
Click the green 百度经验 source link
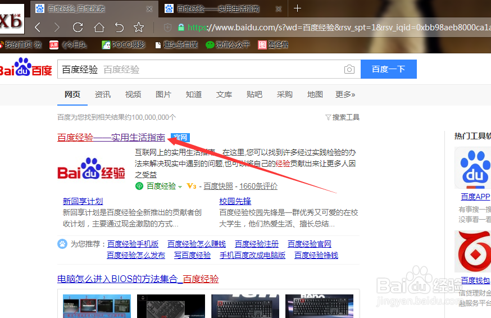pos(161,186)
